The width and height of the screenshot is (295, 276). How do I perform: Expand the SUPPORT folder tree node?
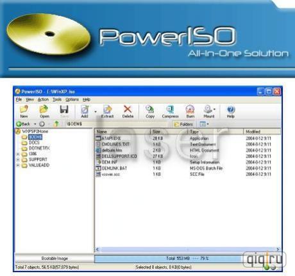coord(18,159)
